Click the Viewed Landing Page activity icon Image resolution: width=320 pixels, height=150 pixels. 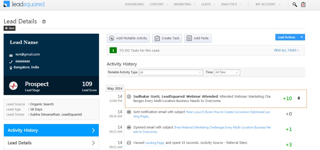coord(129,143)
